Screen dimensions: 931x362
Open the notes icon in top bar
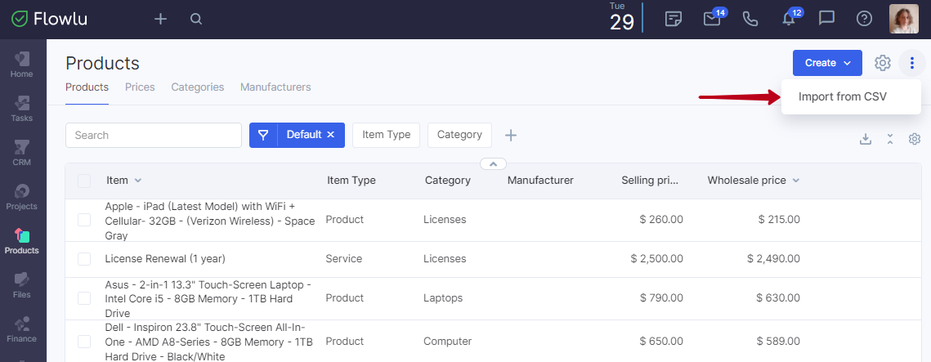tap(673, 19)
